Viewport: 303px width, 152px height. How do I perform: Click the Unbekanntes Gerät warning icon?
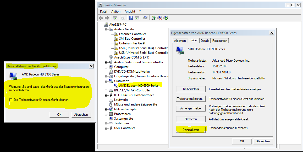coord(116,44)
